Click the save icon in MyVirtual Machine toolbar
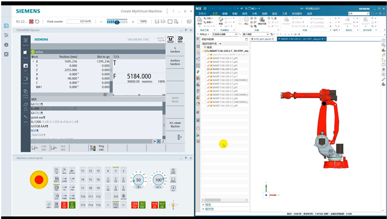The height and width of the screenshot is (219, 387). 157,22
